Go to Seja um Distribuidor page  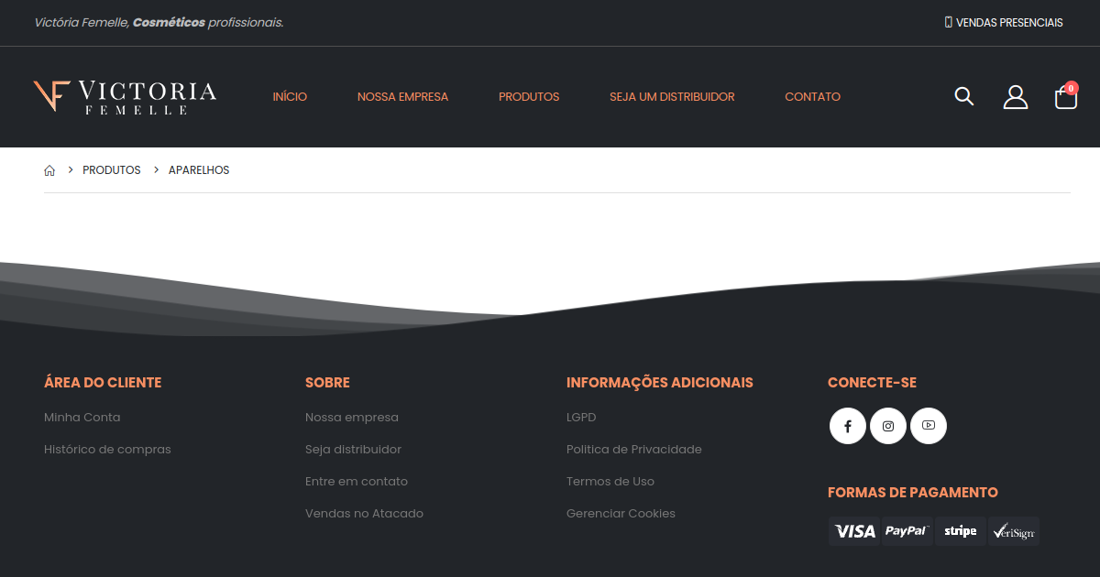672,97
